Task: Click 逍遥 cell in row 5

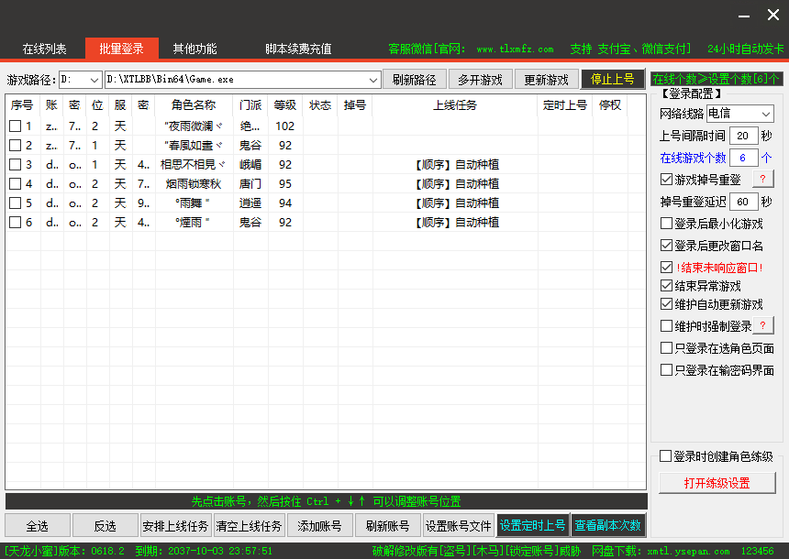Action: [250, 203]
